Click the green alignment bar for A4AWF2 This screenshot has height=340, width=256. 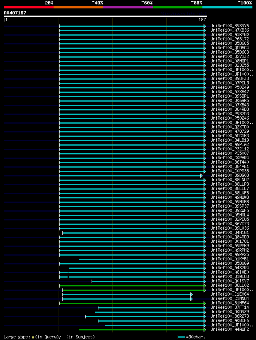click(142, 330)
